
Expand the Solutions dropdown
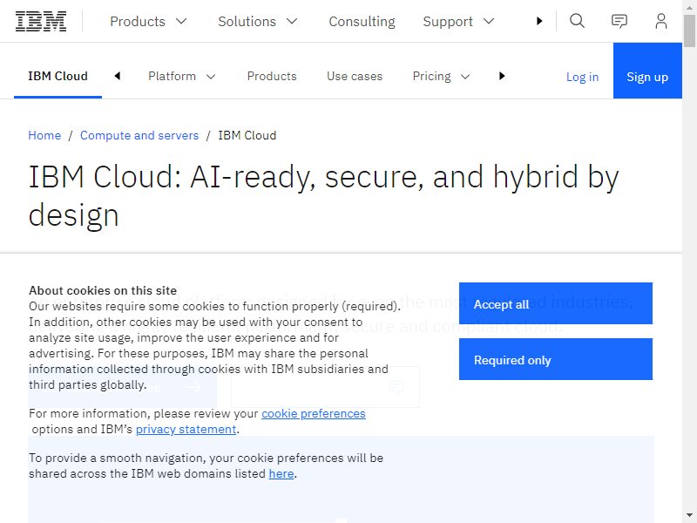pyautogui.click(x=258, y=21)
